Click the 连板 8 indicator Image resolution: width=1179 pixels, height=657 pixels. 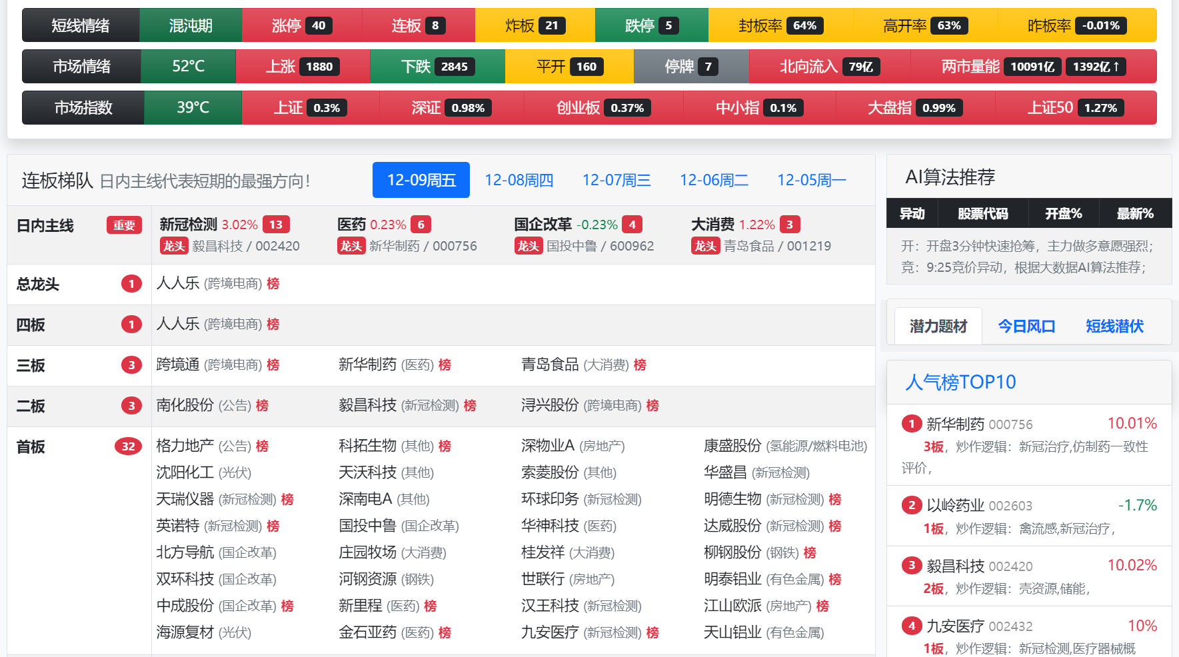[419, 25]
